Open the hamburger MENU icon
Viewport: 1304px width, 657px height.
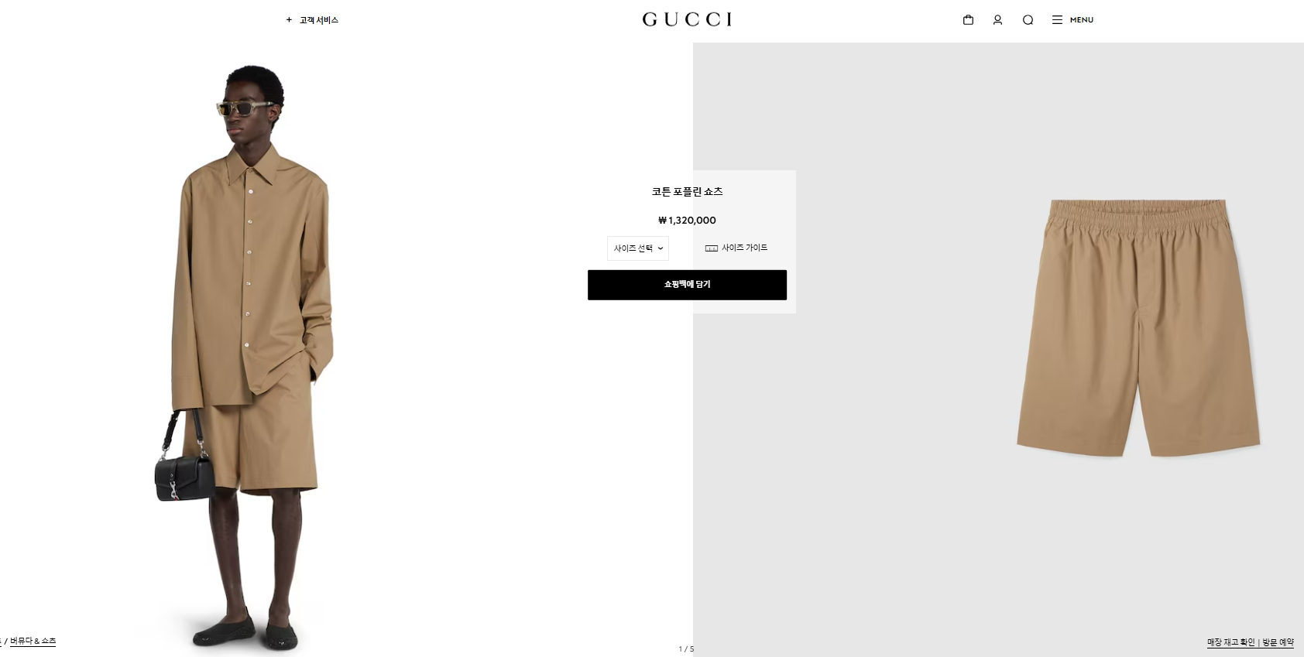1057,19
